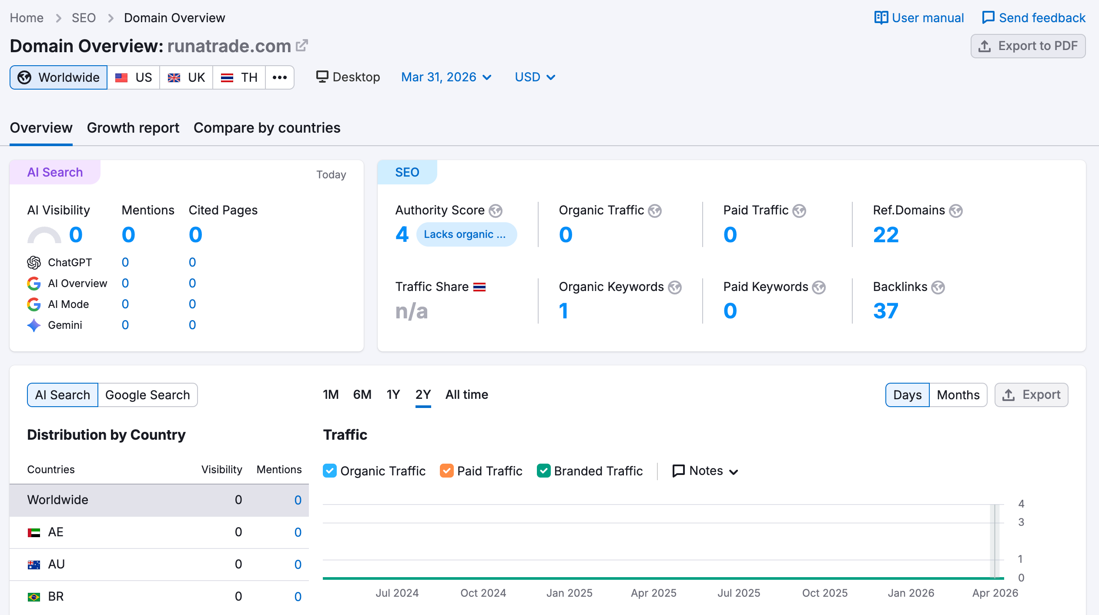1099x615 pixels.
Task: Click upload icon in chart Export button
Action: pos(1009,395)
